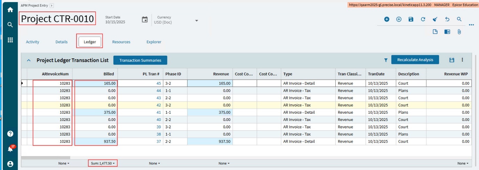Viewport: 479px width, 170px height.
Task: Sort by the TranDate column header
Action: click(381, 74)
